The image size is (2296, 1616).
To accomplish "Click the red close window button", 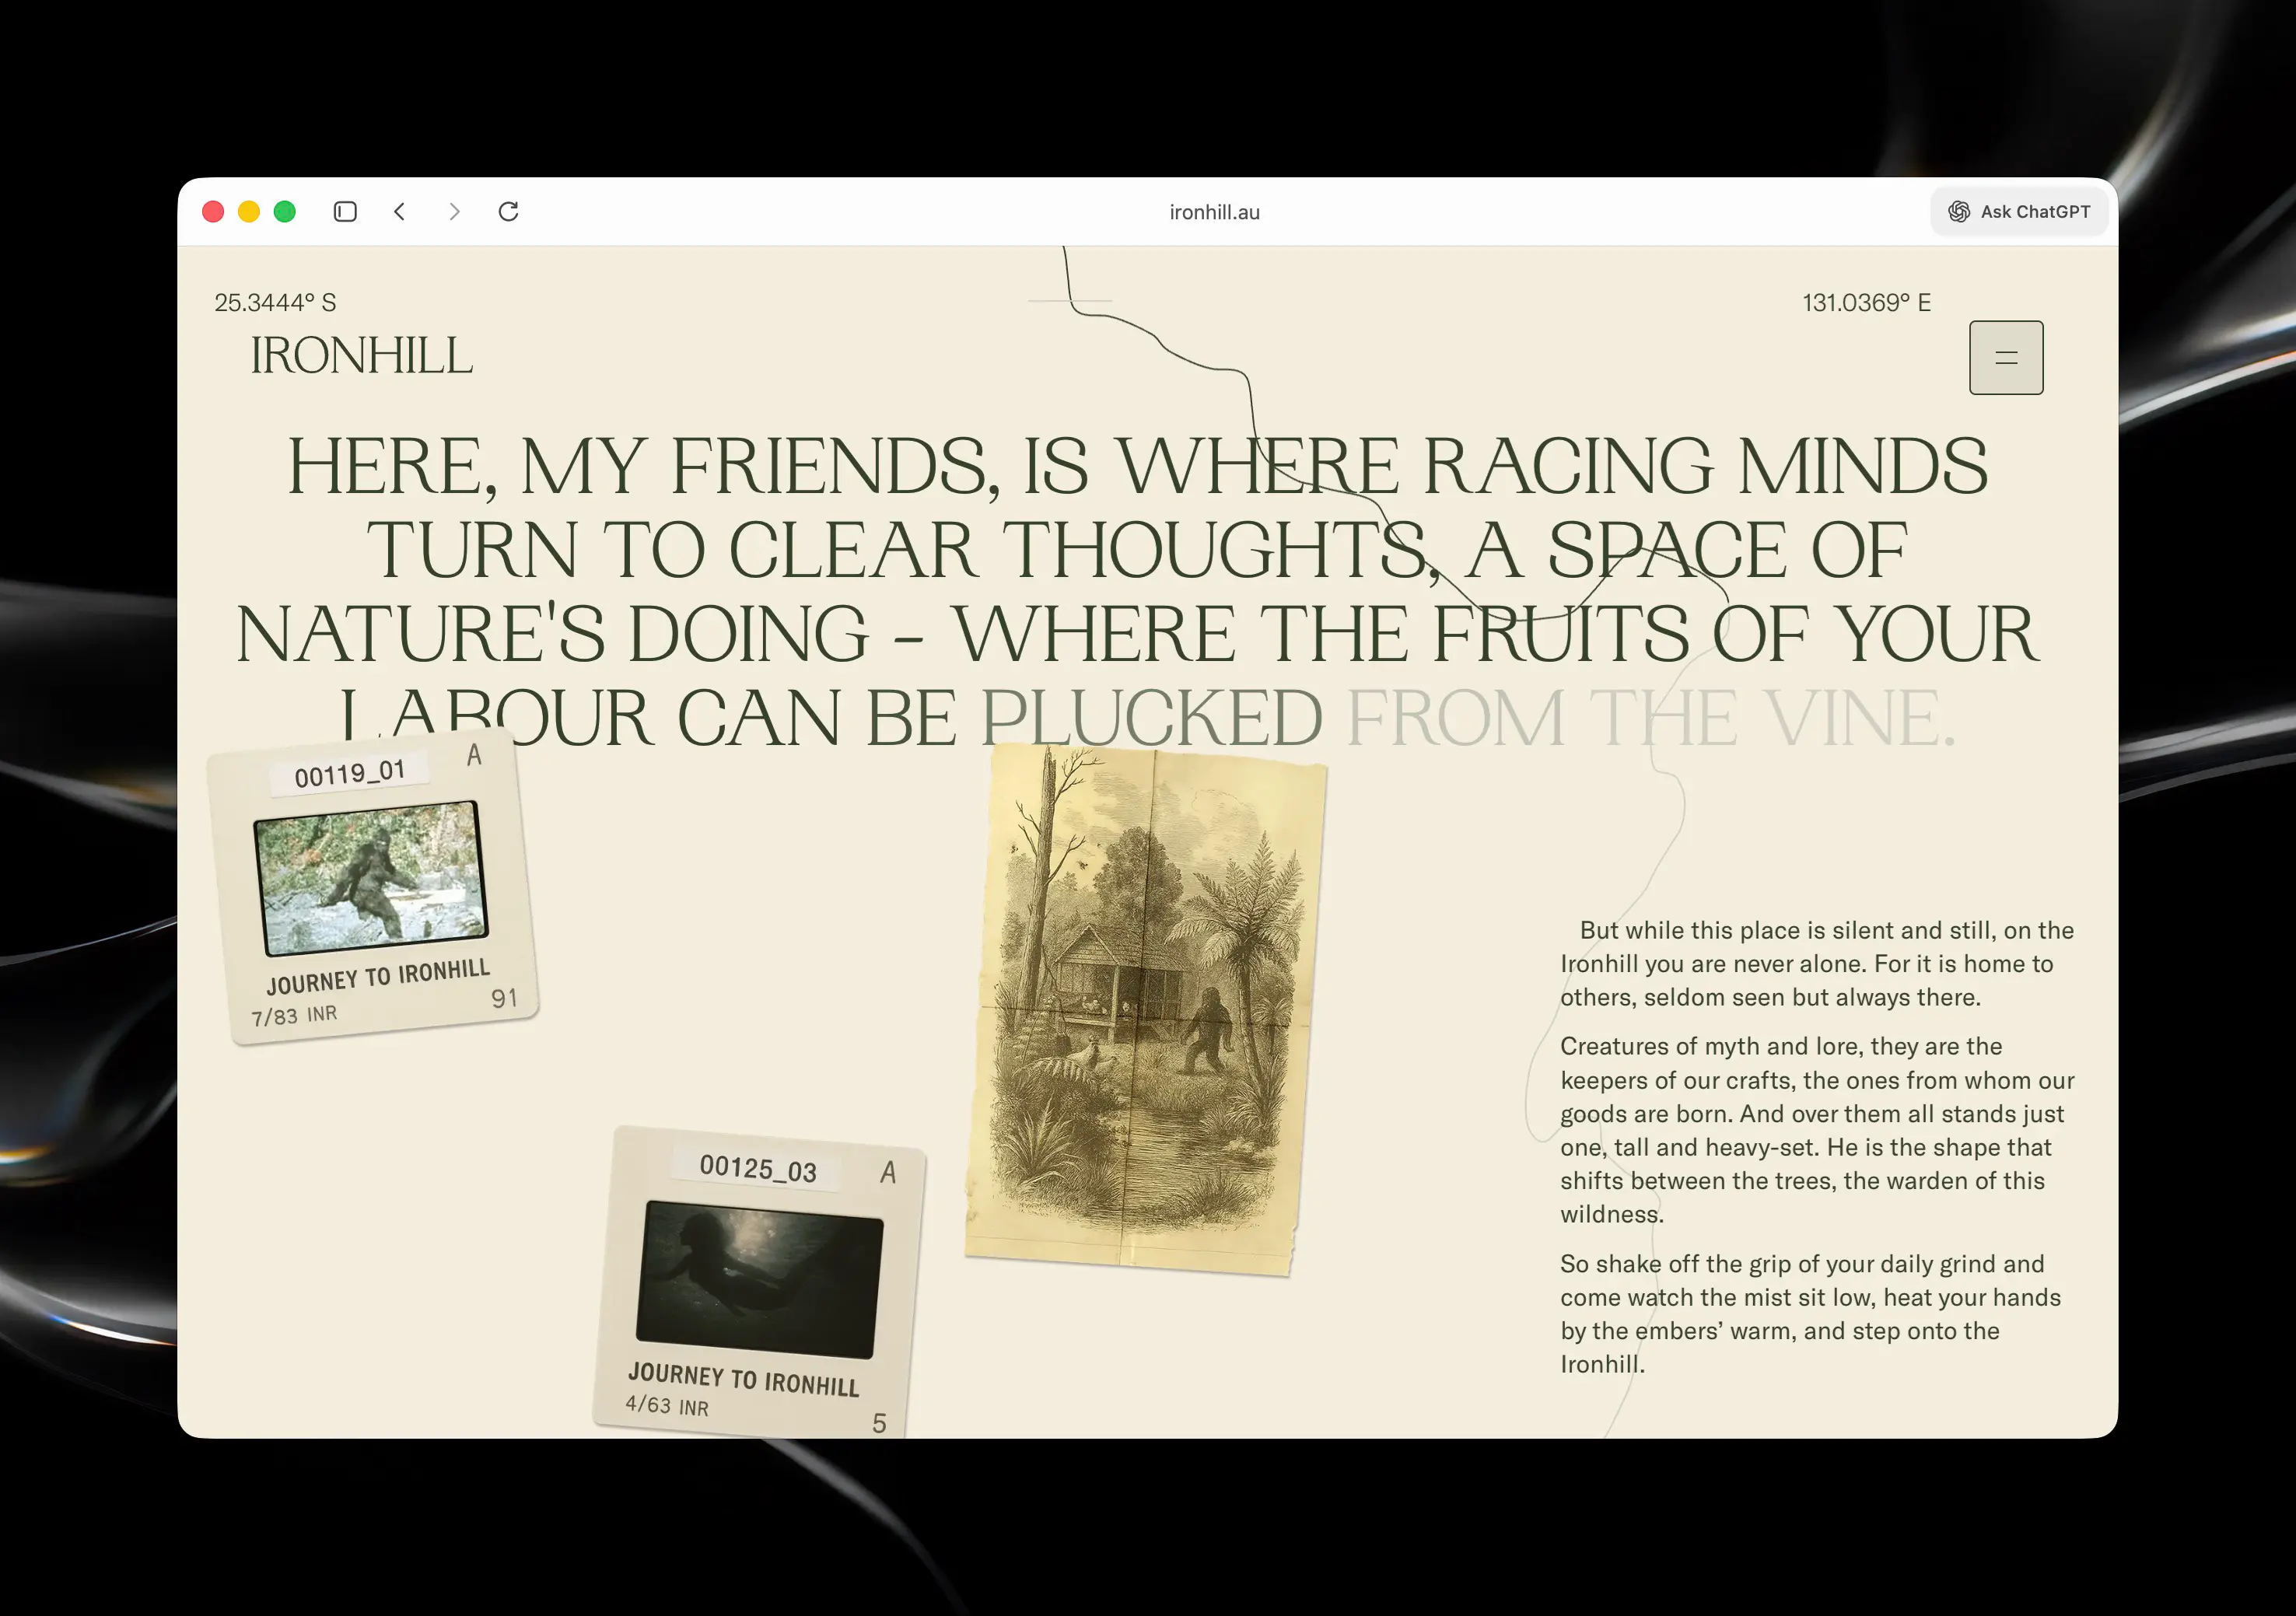I will pos(213,211).
